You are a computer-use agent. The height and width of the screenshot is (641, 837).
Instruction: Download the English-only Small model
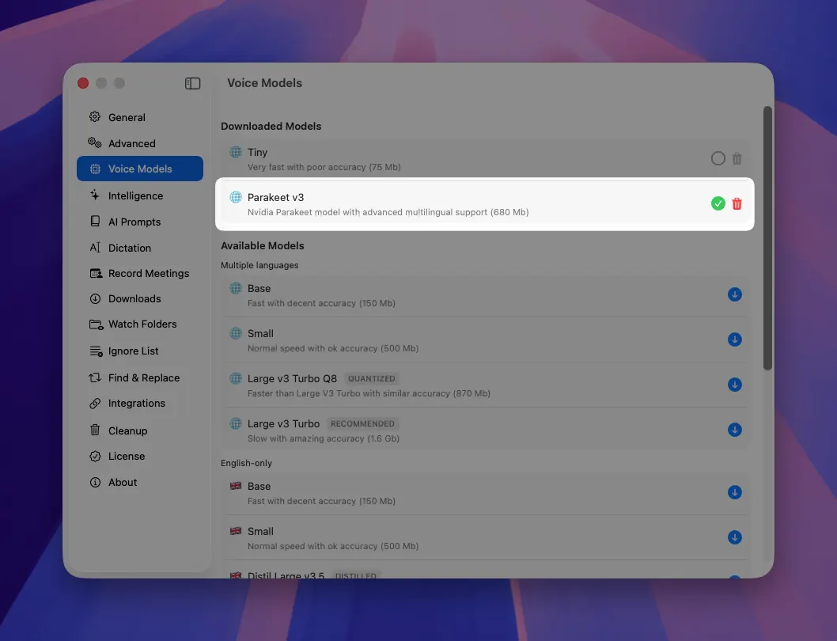pyautogui.click(x=734, y=537)
